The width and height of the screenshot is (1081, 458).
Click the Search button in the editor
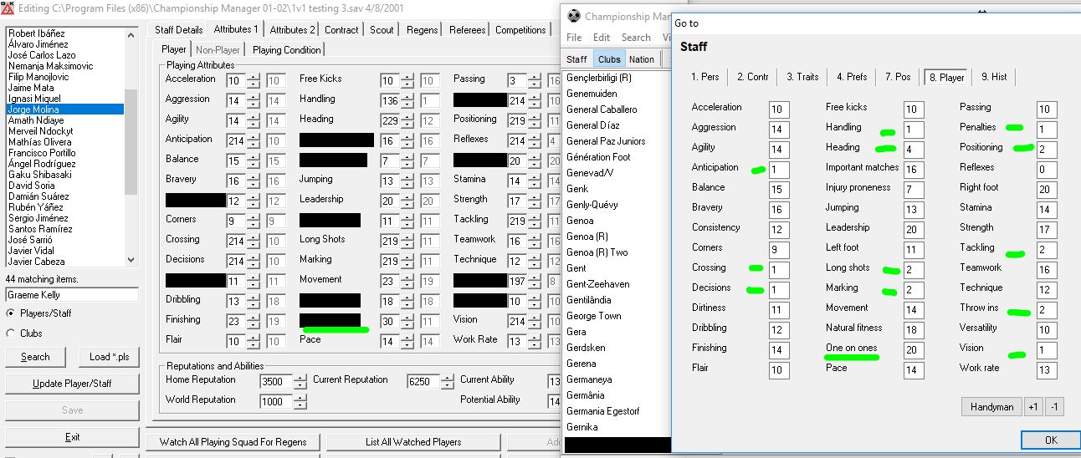click(35, 357)
